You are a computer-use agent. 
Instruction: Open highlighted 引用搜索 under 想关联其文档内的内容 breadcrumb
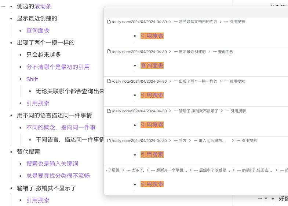tap(152, 36)
